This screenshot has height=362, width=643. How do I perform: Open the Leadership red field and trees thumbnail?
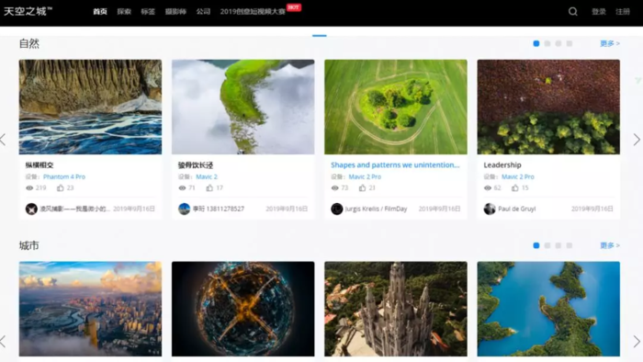548,107
